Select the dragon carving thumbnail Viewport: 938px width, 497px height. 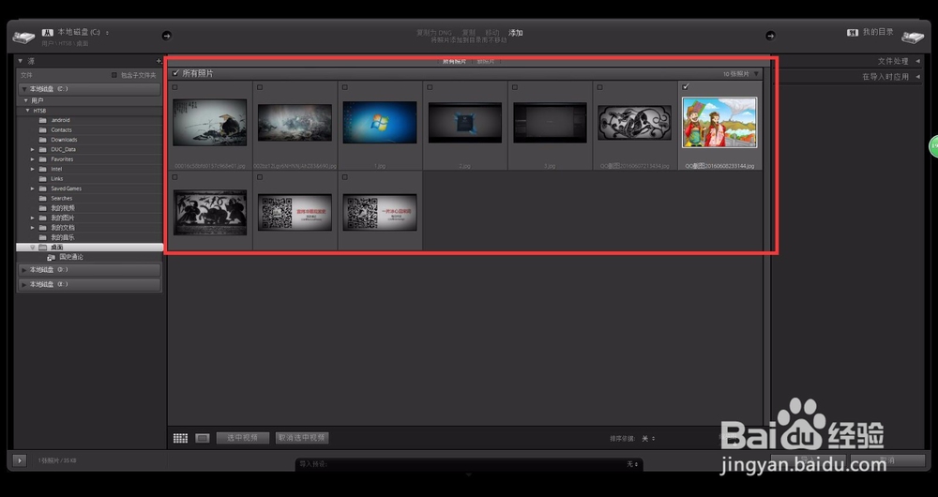pyautogui.click(x=635, y=123)
